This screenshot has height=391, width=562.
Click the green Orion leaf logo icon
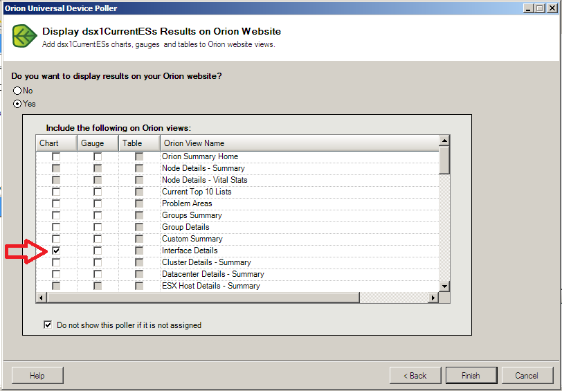24,36
